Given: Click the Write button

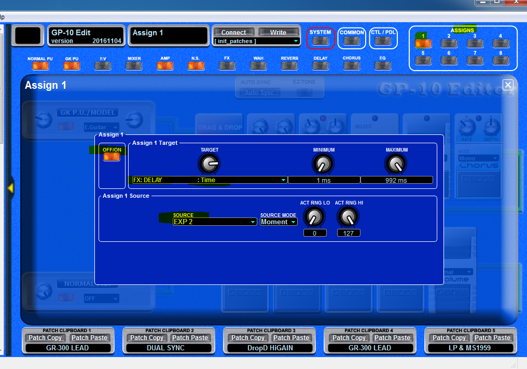Looking at the screenshot, I should [279, 32].
